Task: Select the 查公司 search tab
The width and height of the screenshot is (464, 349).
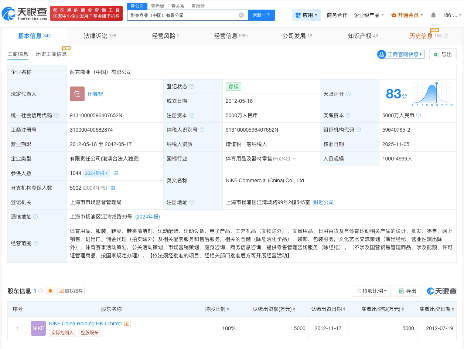Action: tap(137, 6)
